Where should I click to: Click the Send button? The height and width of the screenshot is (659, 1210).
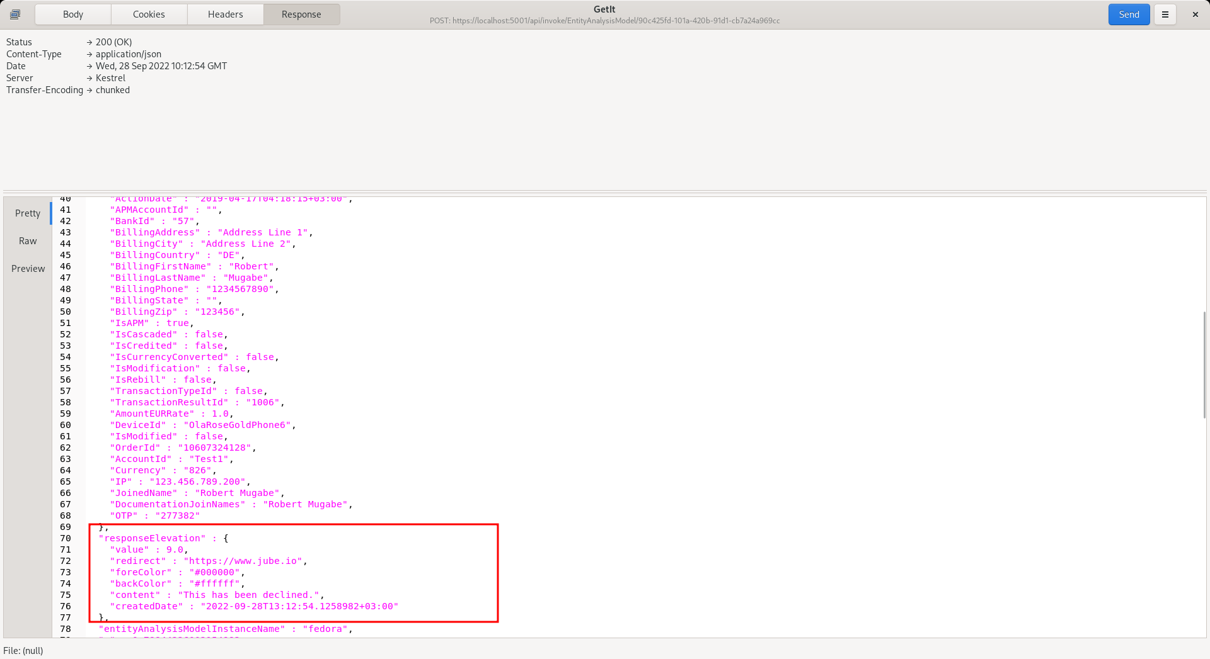[x=1129, y=14]
